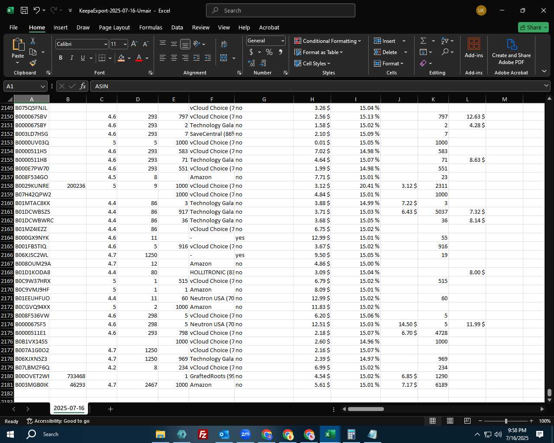
Task: Click the Format Painter brush icon
Action: coord(33,63)
